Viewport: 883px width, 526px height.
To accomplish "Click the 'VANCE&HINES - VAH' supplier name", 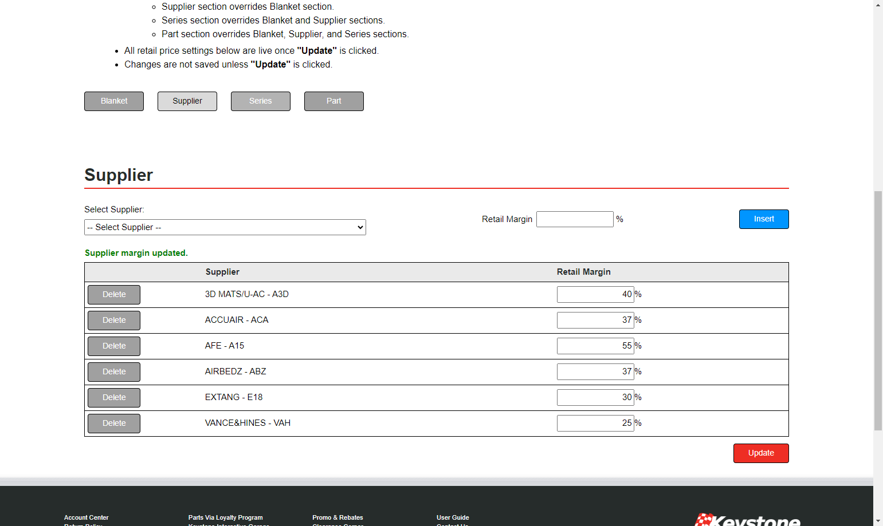I will click(x=248, y=423).
